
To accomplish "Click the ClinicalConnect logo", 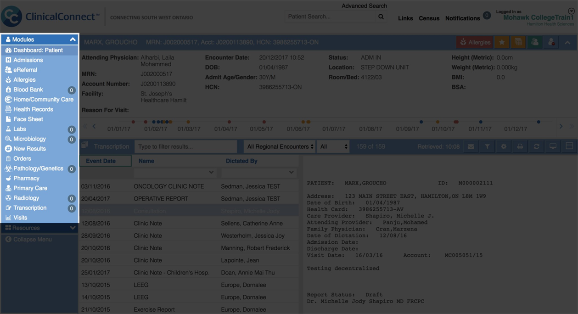I will click(x=50, y=17).
